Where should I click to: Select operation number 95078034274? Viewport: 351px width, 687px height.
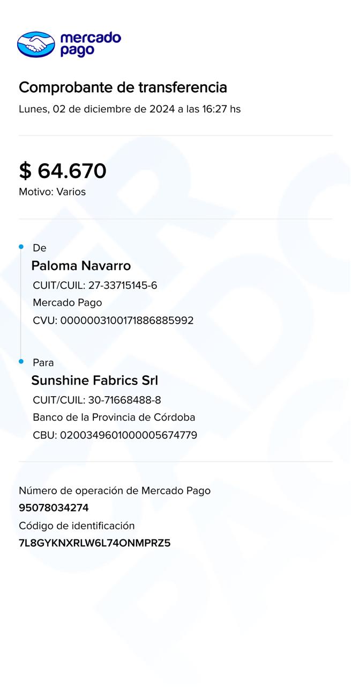click(x=54, y=508)
